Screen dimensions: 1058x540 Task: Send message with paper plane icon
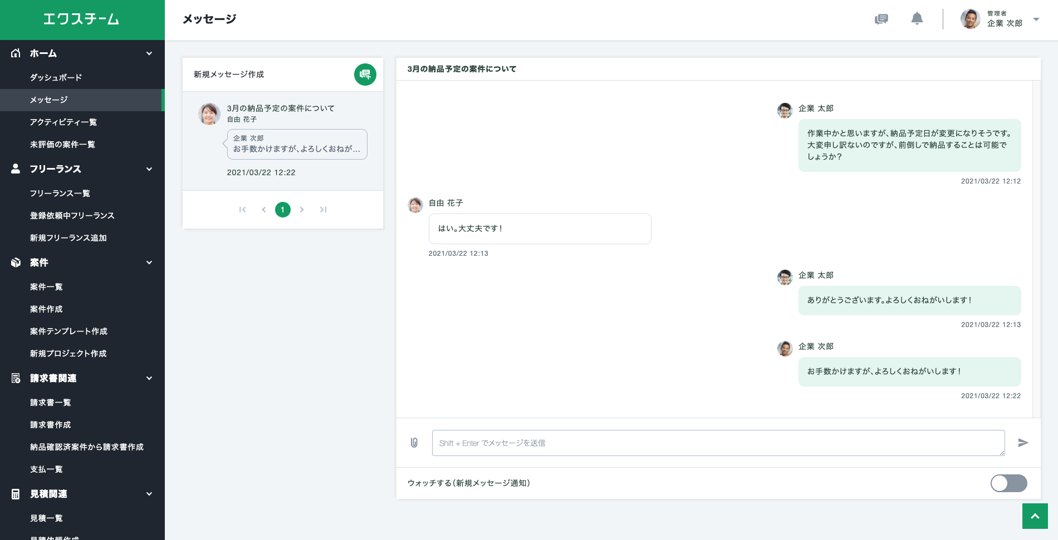pos(1023,443)
